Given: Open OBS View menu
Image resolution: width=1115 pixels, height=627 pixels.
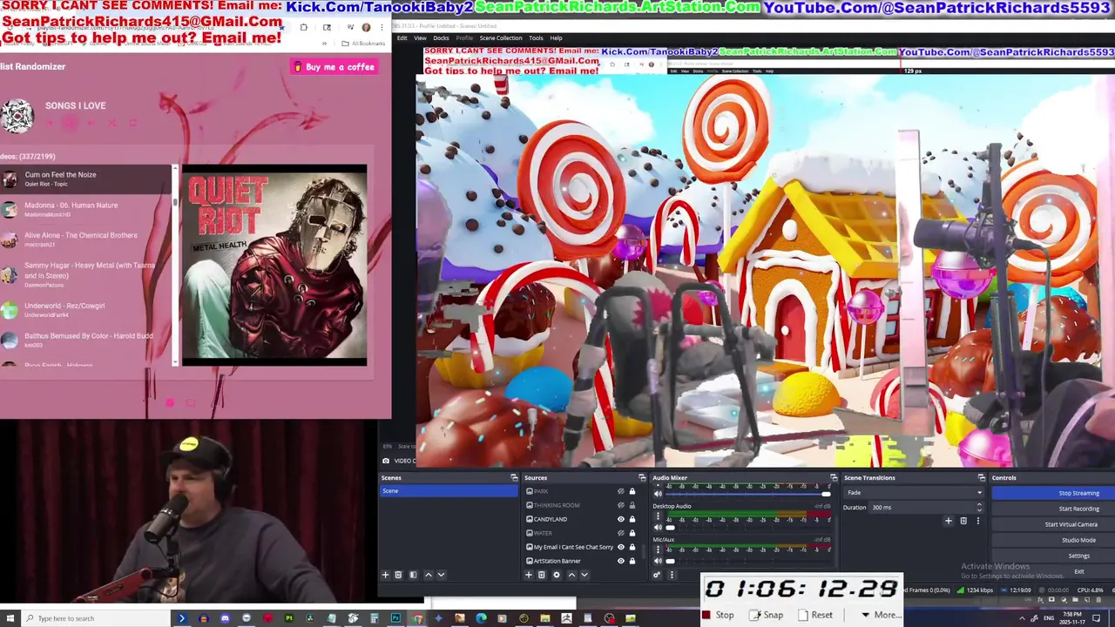Looking at the screenshot, I should coord(420,38).
